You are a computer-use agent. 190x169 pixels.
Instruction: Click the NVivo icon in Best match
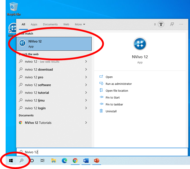(22, 43)
